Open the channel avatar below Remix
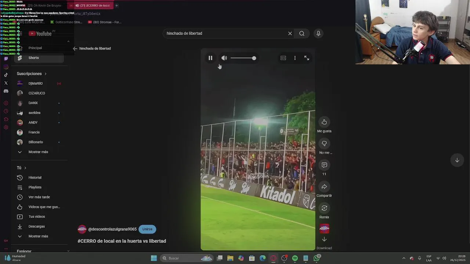 click(x=324, y=229)
